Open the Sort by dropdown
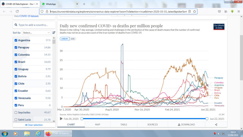This screenshot has width=243, height=137. tap(36, 33)
